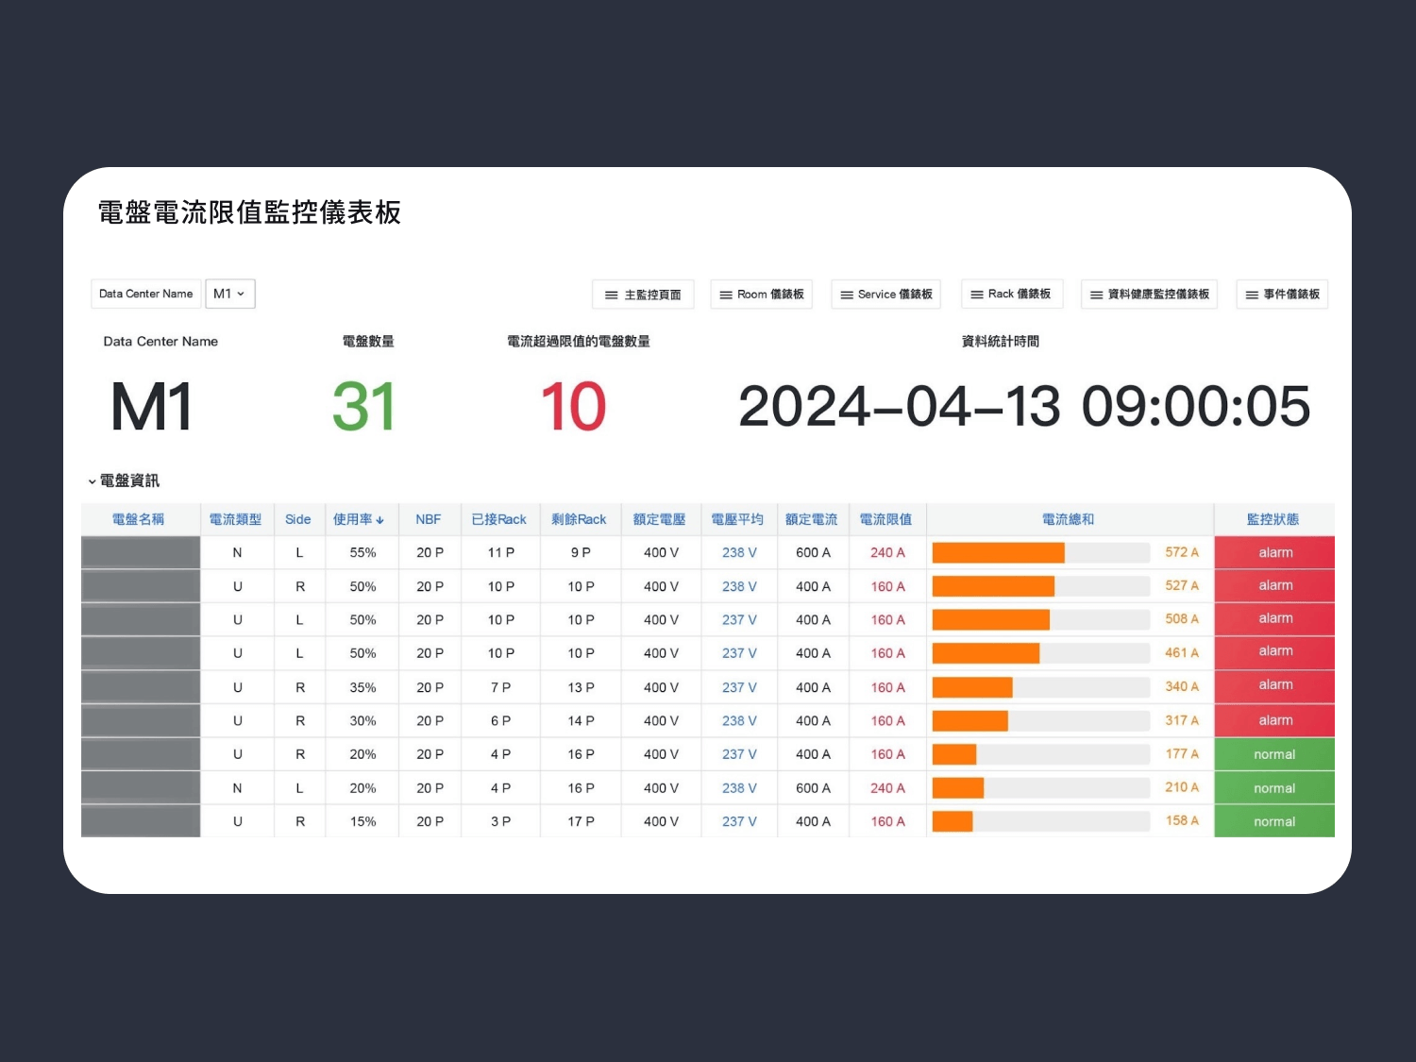Viewport: 1416px width, 1062px height.
Task: Click the normal status cell for 177 A
Action: tap(1274, 754)
